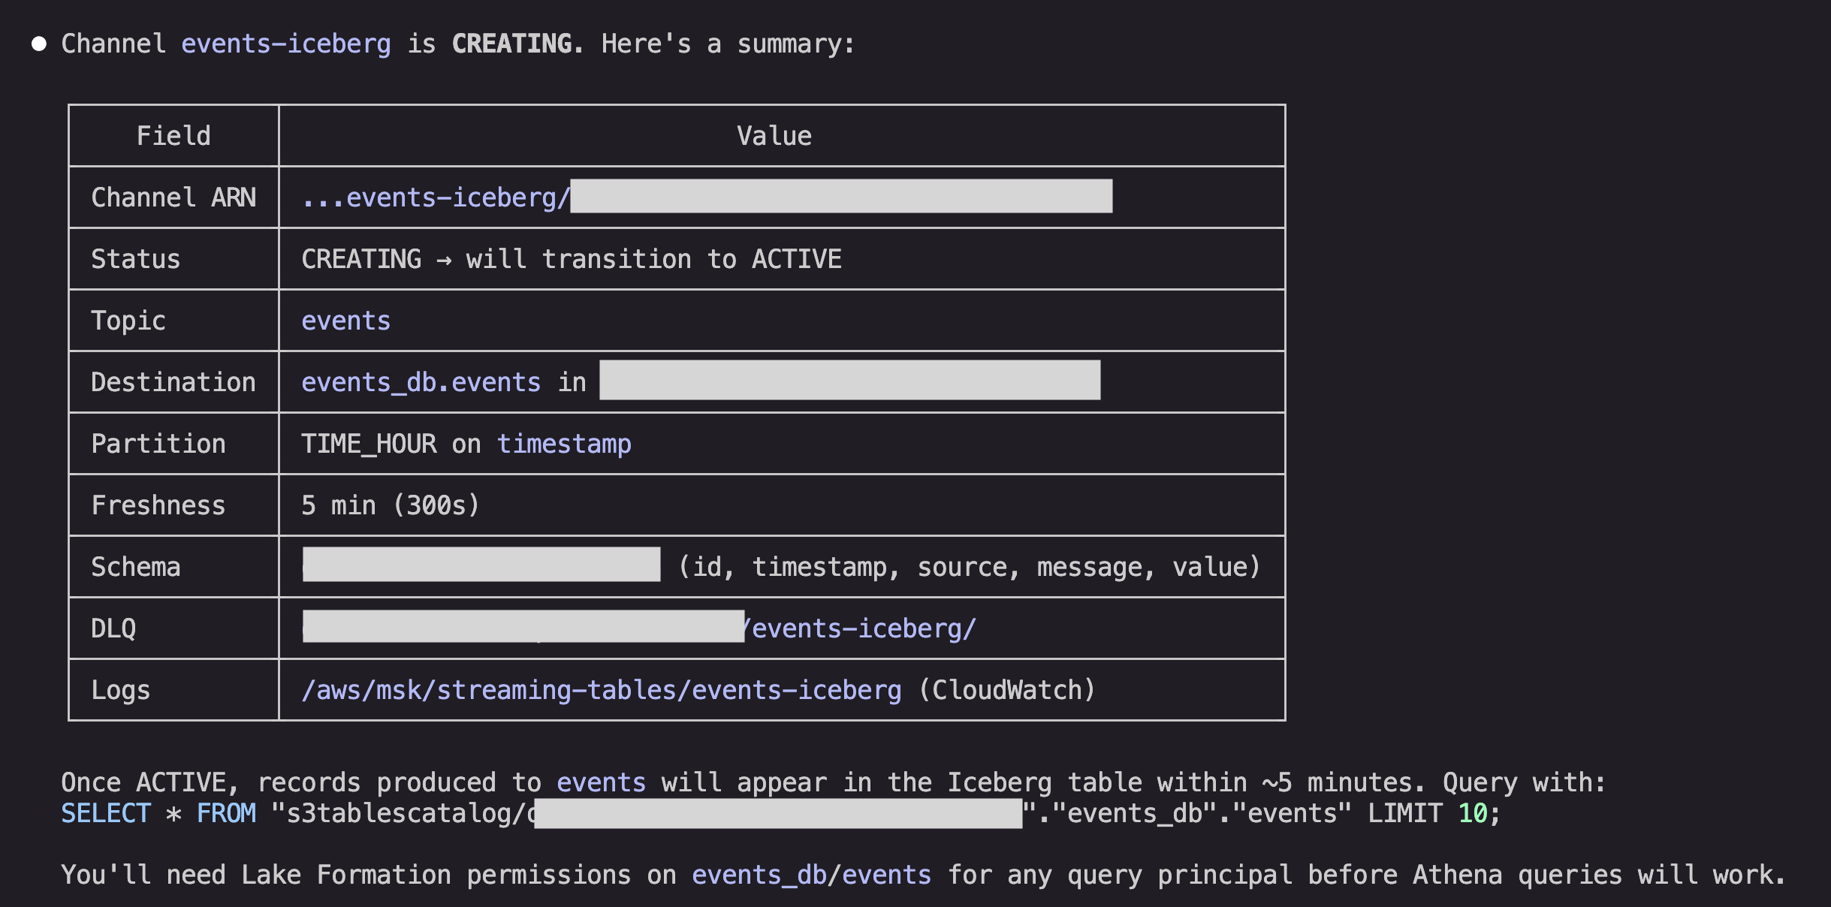Screen dimensions: 1831x907
Task: Click the bold 'CREATING.' status word
Action: tap(517, 44)
